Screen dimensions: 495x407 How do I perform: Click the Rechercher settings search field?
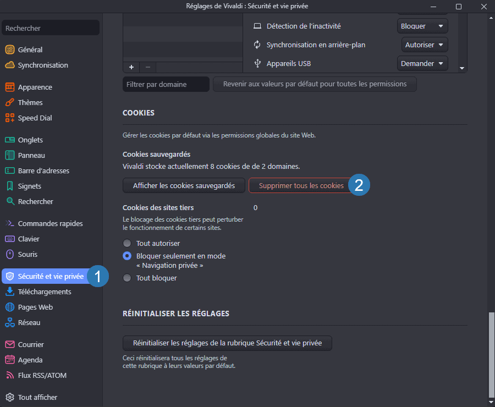pos(51,28)
